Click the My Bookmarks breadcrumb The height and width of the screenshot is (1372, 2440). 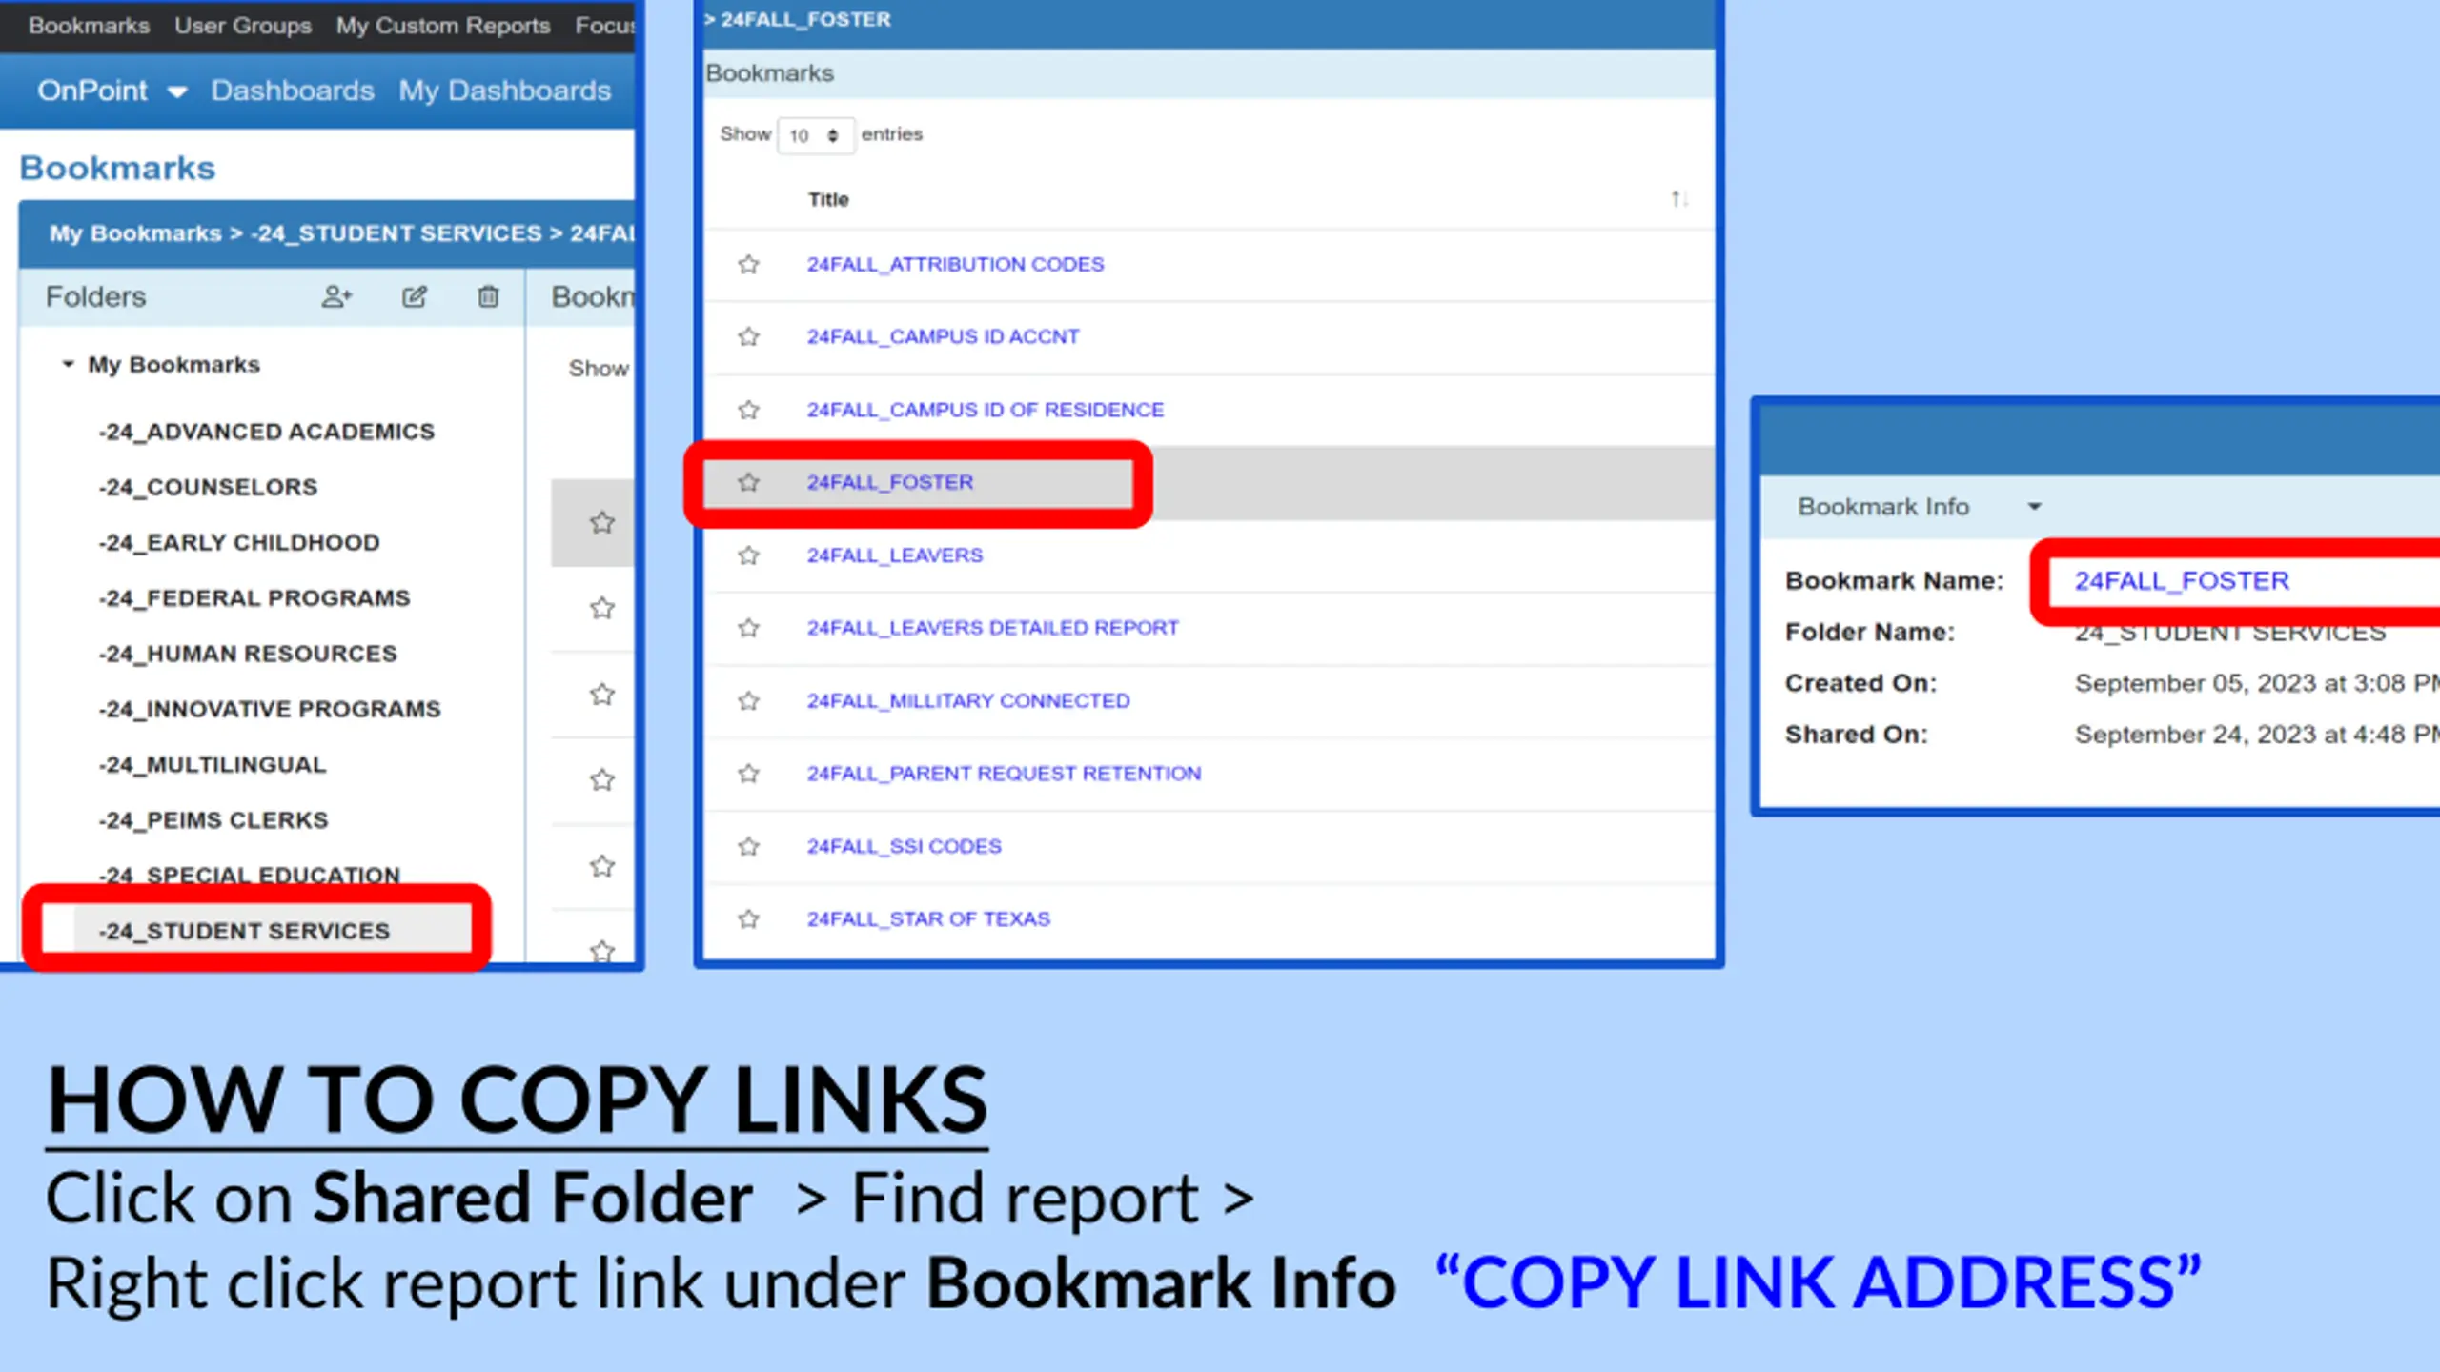coord(135,233)
